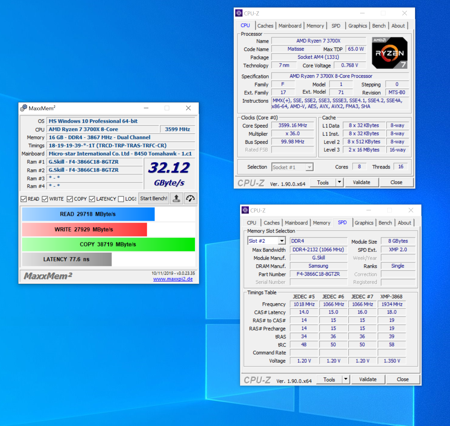Click the Mainboard B450 Tomahawk field in MaxxMem
450x426 pixels.
121,154
